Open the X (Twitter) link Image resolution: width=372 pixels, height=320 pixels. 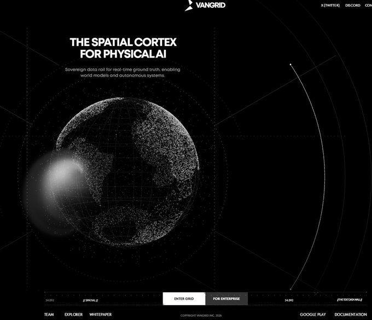(330, 5)
